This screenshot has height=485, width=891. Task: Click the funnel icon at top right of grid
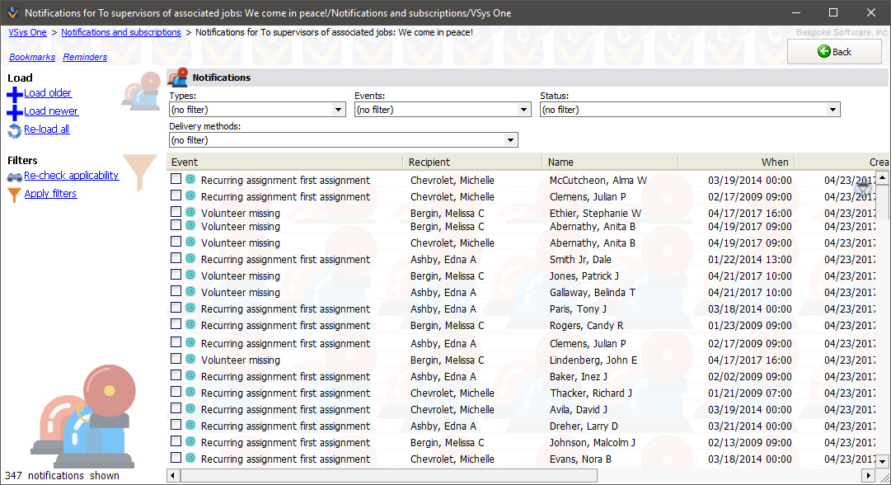[x=863, y=189]
